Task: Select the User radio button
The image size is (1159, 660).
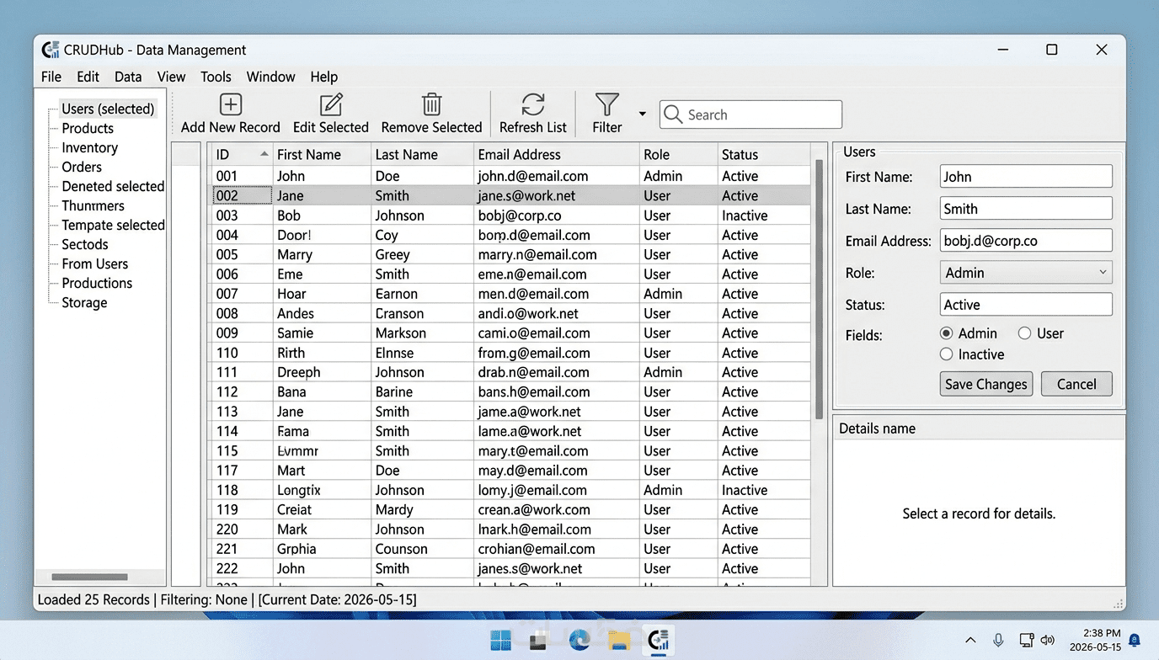Action: pos(1024,333)
